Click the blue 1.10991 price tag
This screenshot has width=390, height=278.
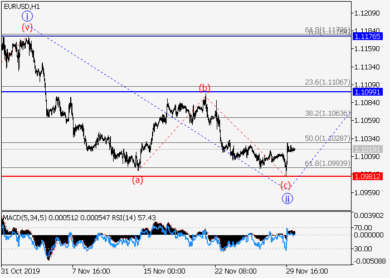pyautogui.click(x=367, y=91)
